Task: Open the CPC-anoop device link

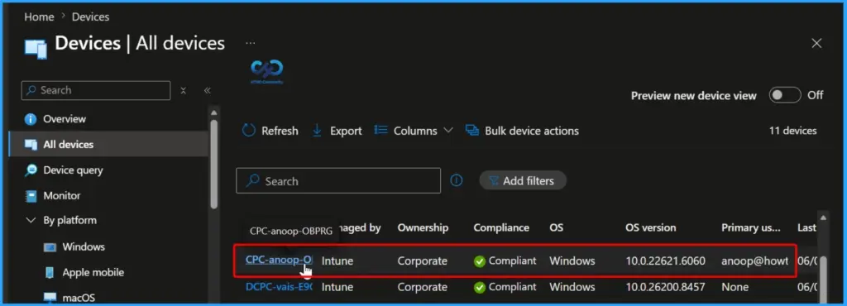Action: click(x=279, y=260)
